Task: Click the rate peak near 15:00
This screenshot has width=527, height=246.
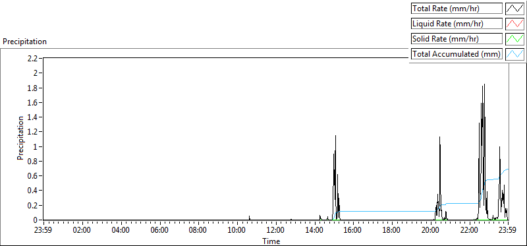Action: pos(335,135)
